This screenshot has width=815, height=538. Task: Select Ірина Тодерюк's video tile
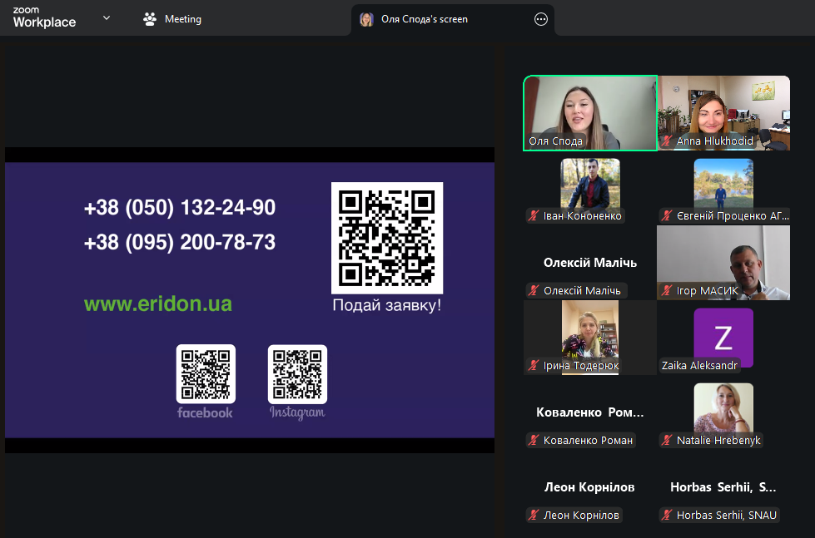pos(590,337)
